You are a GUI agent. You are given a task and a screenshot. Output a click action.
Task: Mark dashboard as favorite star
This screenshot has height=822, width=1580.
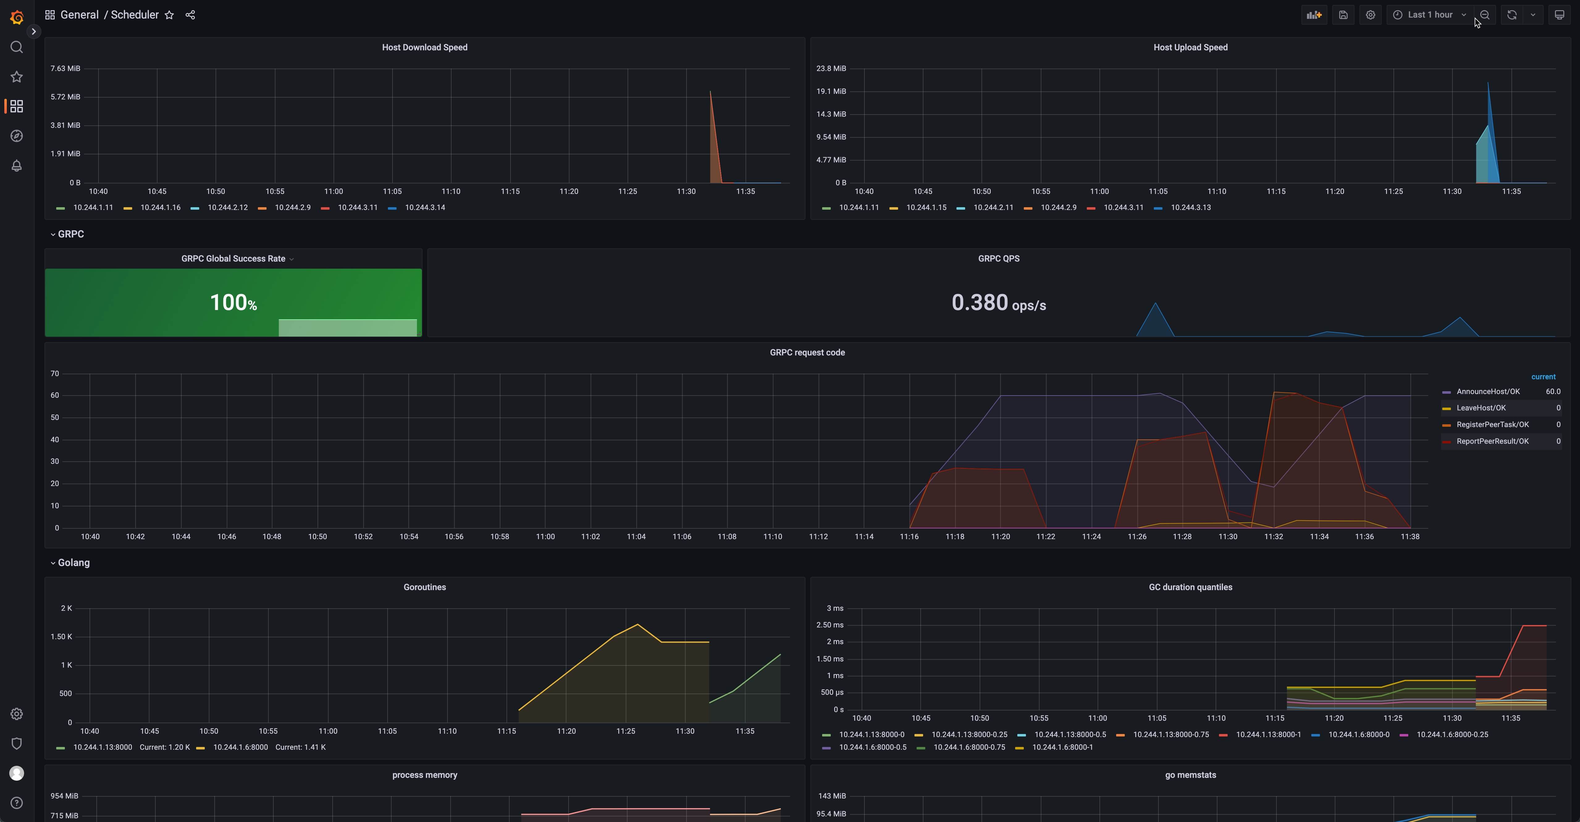pyautogui.click(x=169, y=15)
